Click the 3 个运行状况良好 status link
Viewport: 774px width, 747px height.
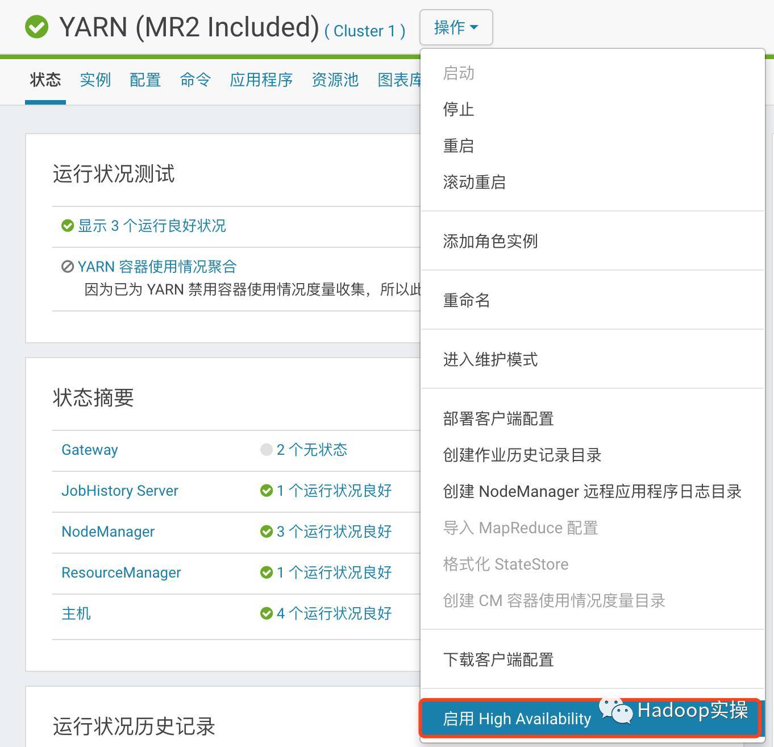pyautogui.click(x=334, y=532)
